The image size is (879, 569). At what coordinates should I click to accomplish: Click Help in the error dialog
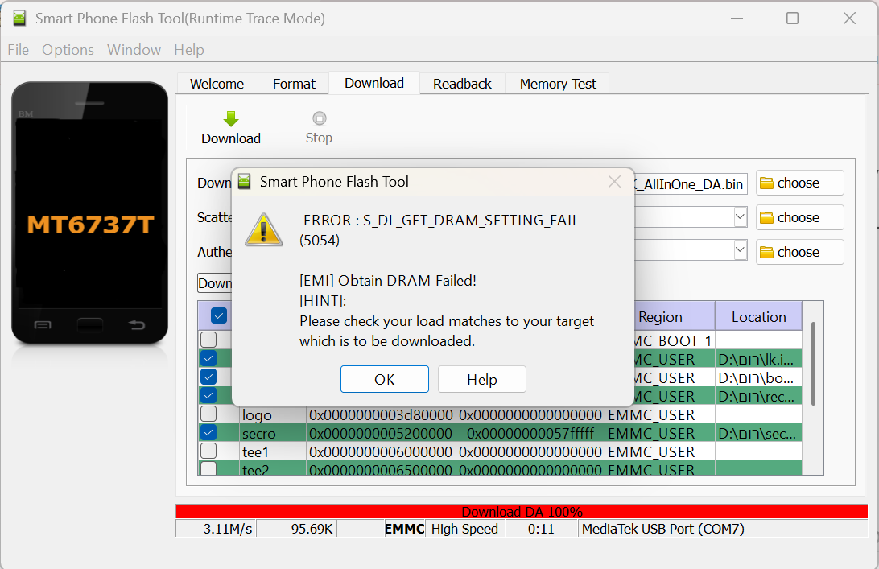click(x=481, y=379)
